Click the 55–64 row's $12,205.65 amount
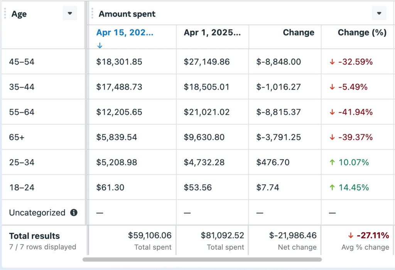This screenshot has width=395, height=270. pos(119,112)
